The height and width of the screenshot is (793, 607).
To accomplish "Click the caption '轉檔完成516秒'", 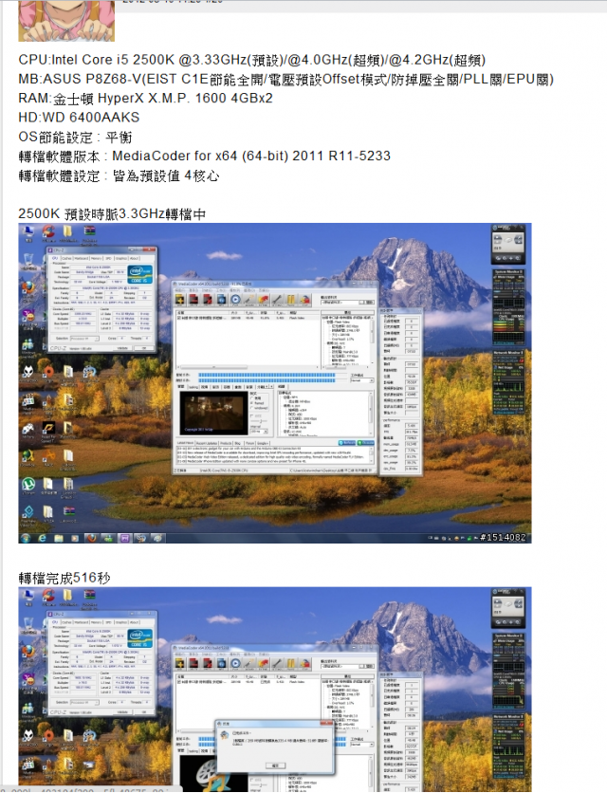I will point(64,578).
